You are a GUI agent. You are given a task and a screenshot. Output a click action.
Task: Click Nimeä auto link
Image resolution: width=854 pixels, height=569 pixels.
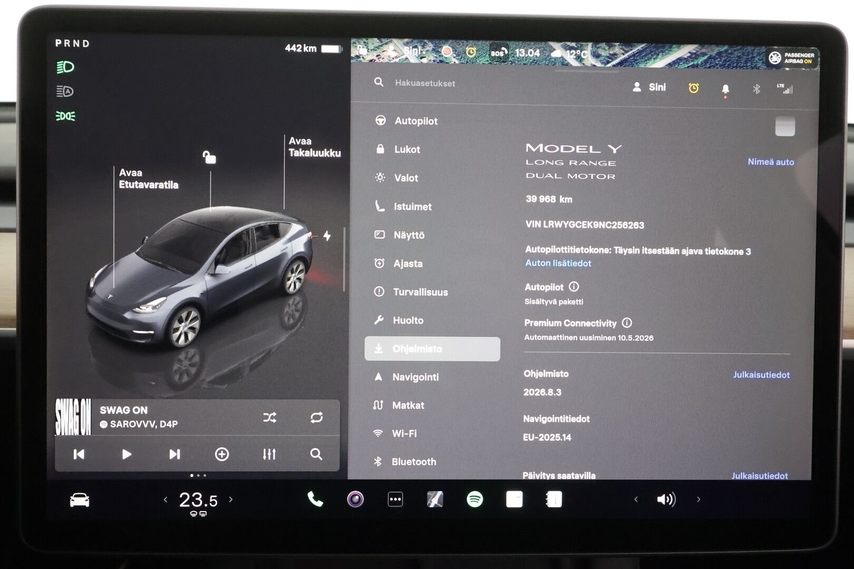pyautogui.click(x=771, y=162)
